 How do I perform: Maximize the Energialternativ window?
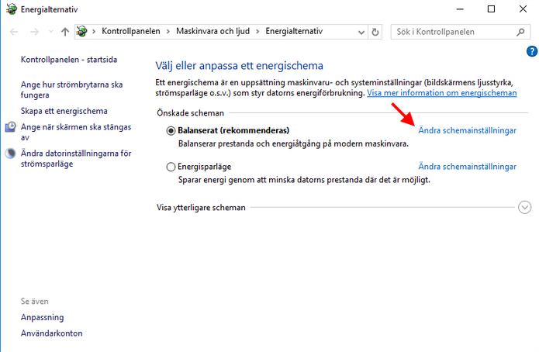point(491,9)
